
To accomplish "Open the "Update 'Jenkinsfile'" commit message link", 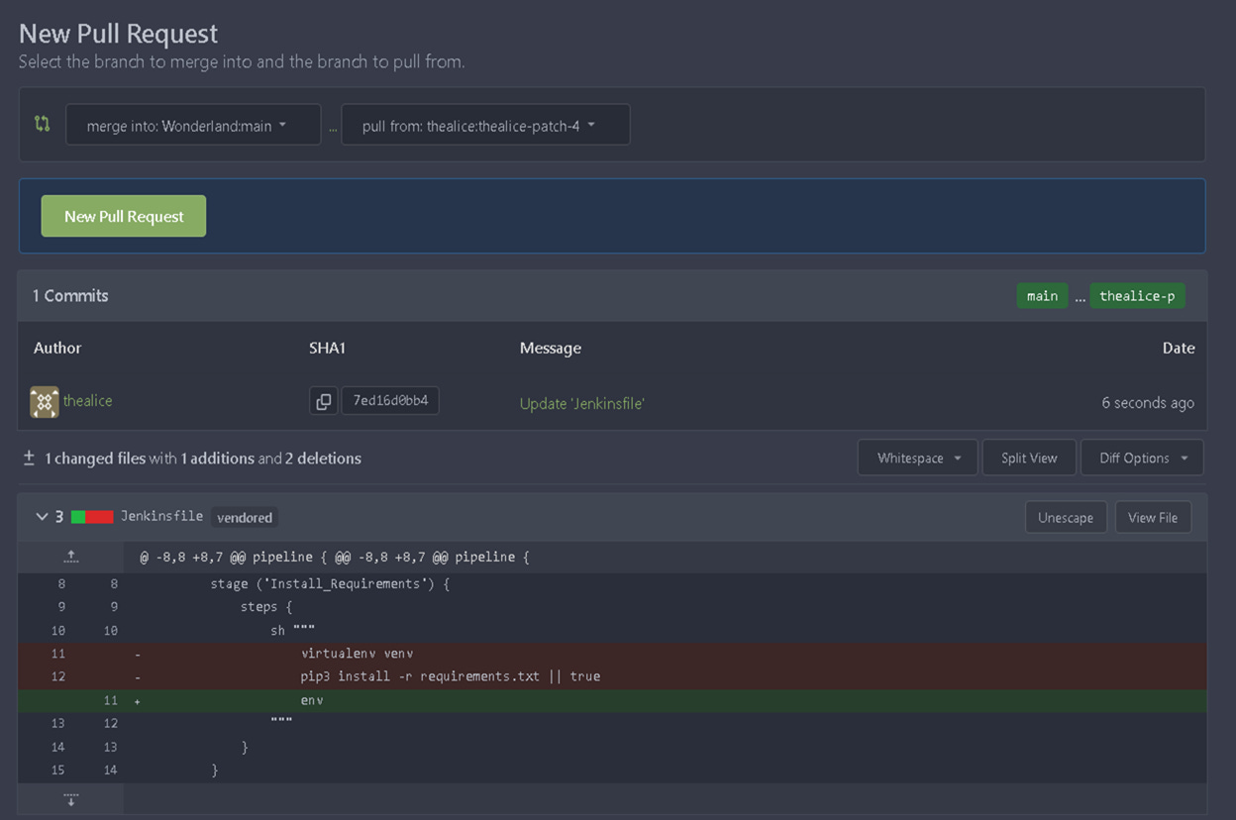I will (x=582, y=403).
